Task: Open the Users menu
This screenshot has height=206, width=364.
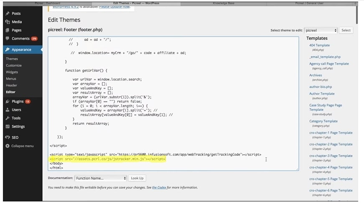Action: (16, 109)
